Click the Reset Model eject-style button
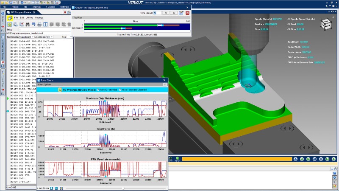Screen dimensions: 339x191 coord(295,159)
